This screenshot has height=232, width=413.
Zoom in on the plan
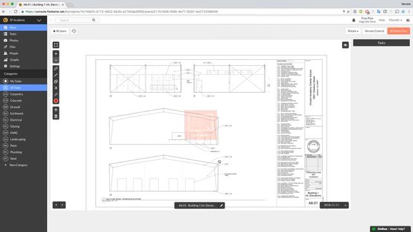tap(56, 54)
